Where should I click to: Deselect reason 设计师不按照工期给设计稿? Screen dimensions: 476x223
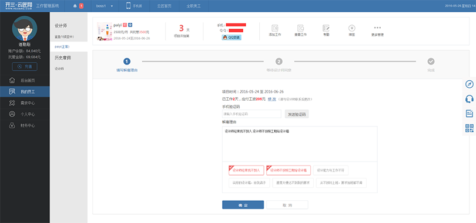point(289,170)
